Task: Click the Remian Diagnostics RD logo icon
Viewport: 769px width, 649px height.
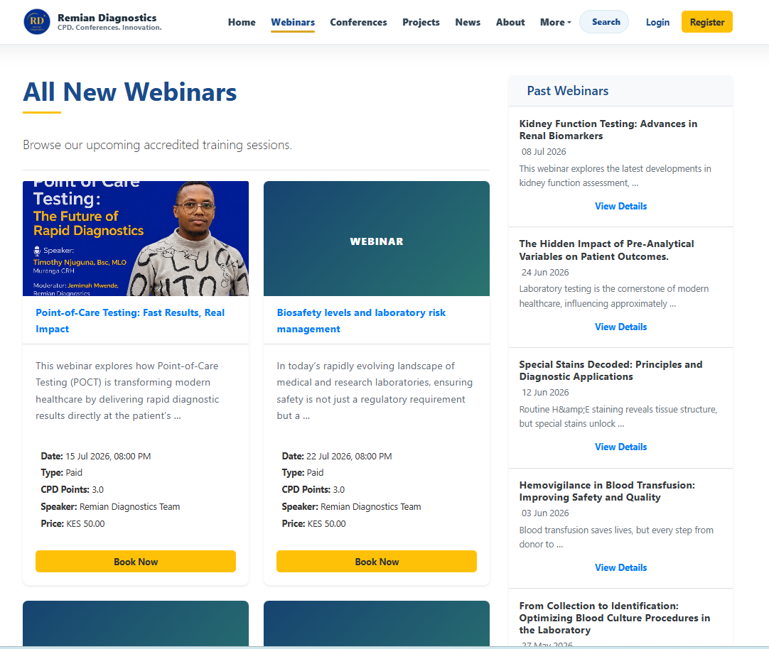Action: 37,21
